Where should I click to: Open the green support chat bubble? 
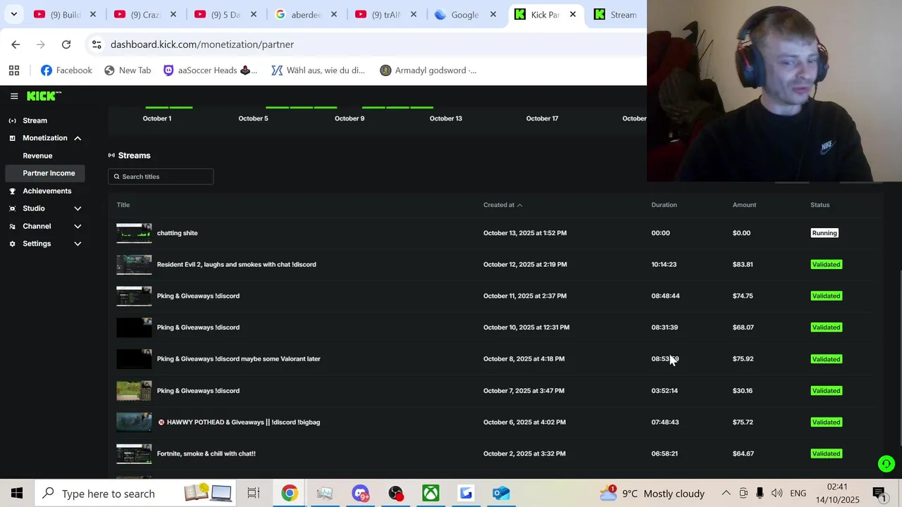[886, 463]
